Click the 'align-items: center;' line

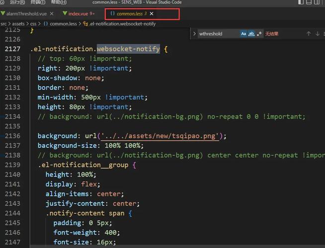(84, 194)
